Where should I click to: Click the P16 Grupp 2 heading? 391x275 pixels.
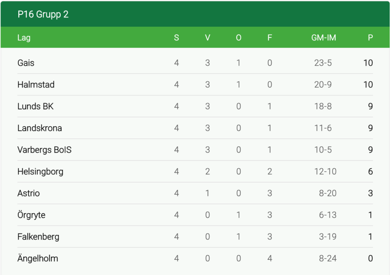pyautogui.click(x=43, y=15)
